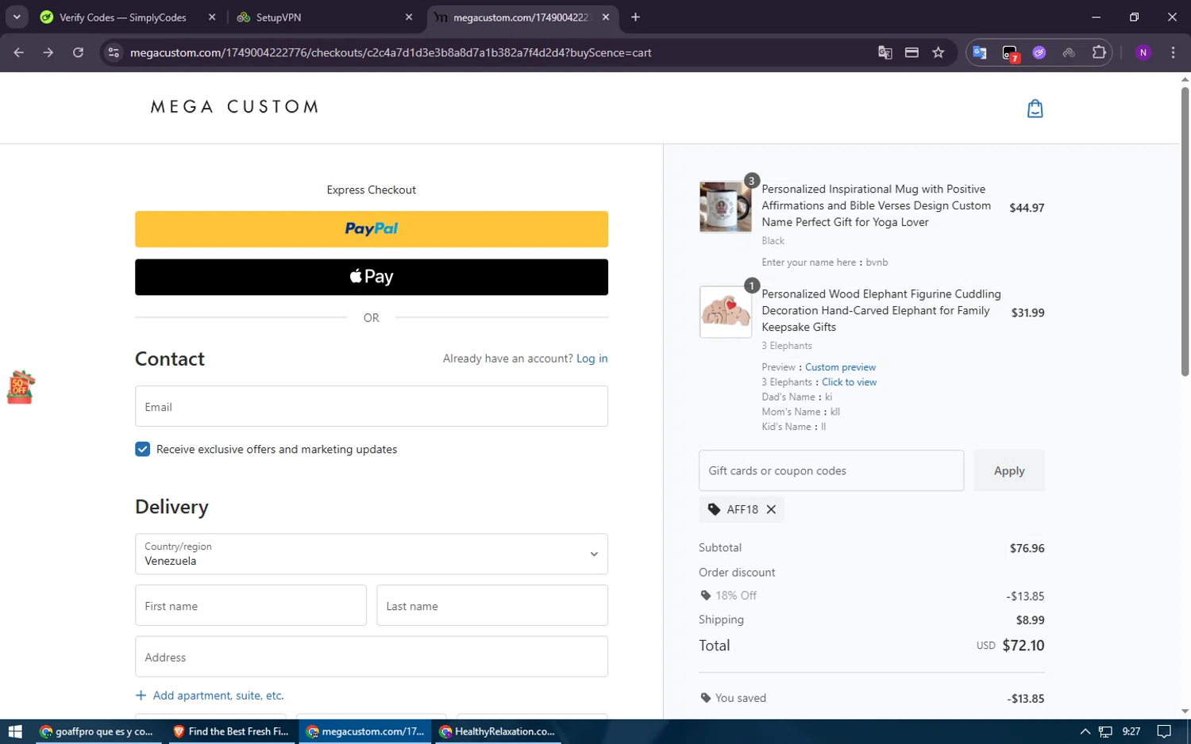Screen dimensions: 1191x744
Task: Bookmark this page with star icon
Action: click(939, 52)
